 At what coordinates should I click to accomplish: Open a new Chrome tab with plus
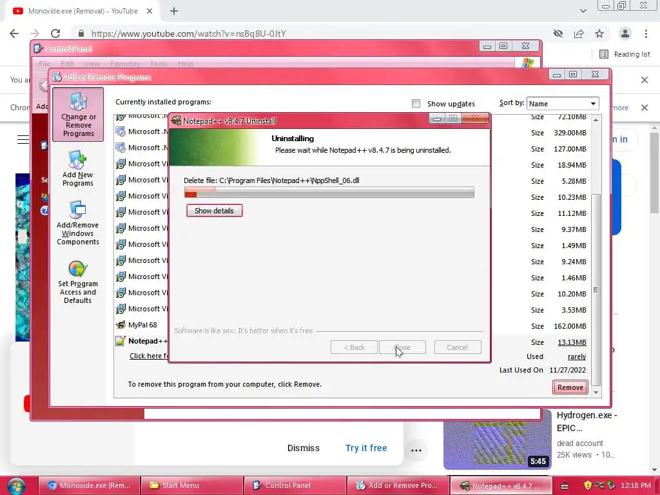coord(174,12)
